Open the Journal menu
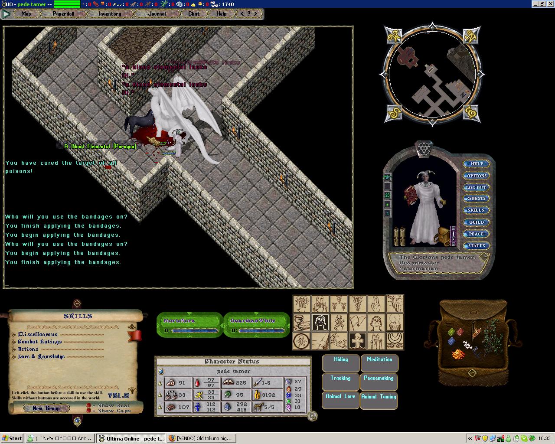The height and width of the screenshot is (444, 555). [x=157, y=14]
